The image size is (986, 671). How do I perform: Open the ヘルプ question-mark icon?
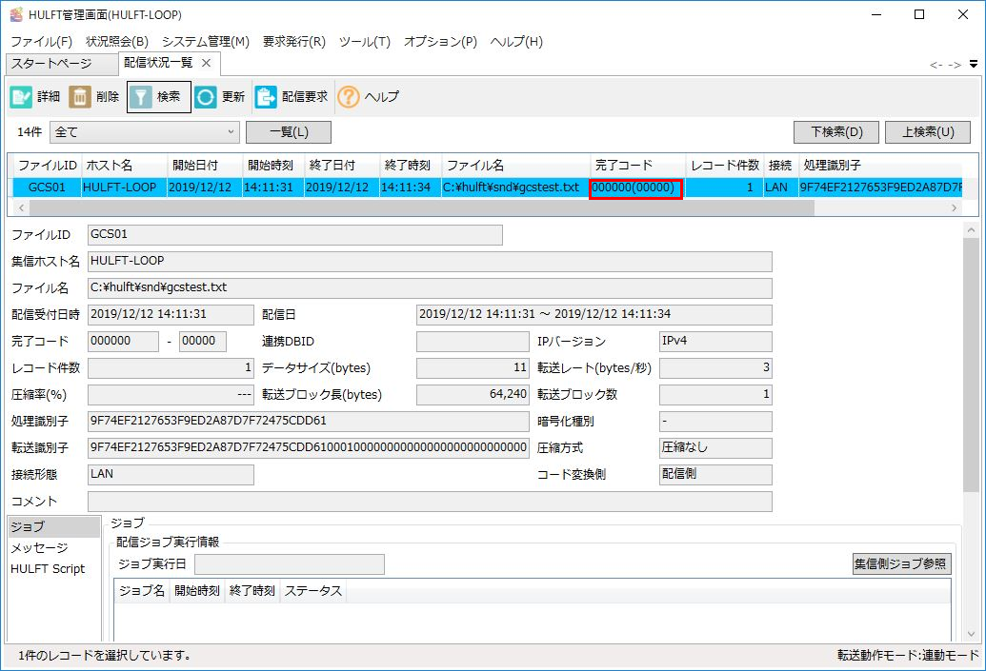[x=349, y=97]
